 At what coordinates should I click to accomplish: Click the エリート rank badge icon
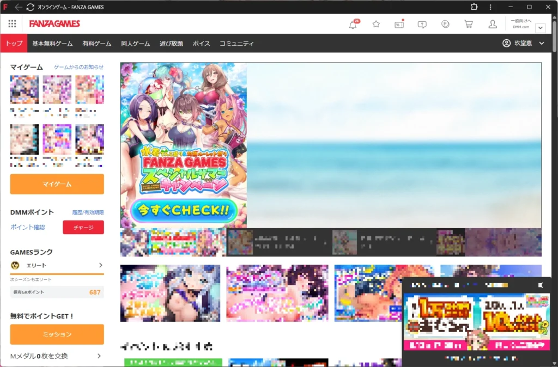coord(15,265)
